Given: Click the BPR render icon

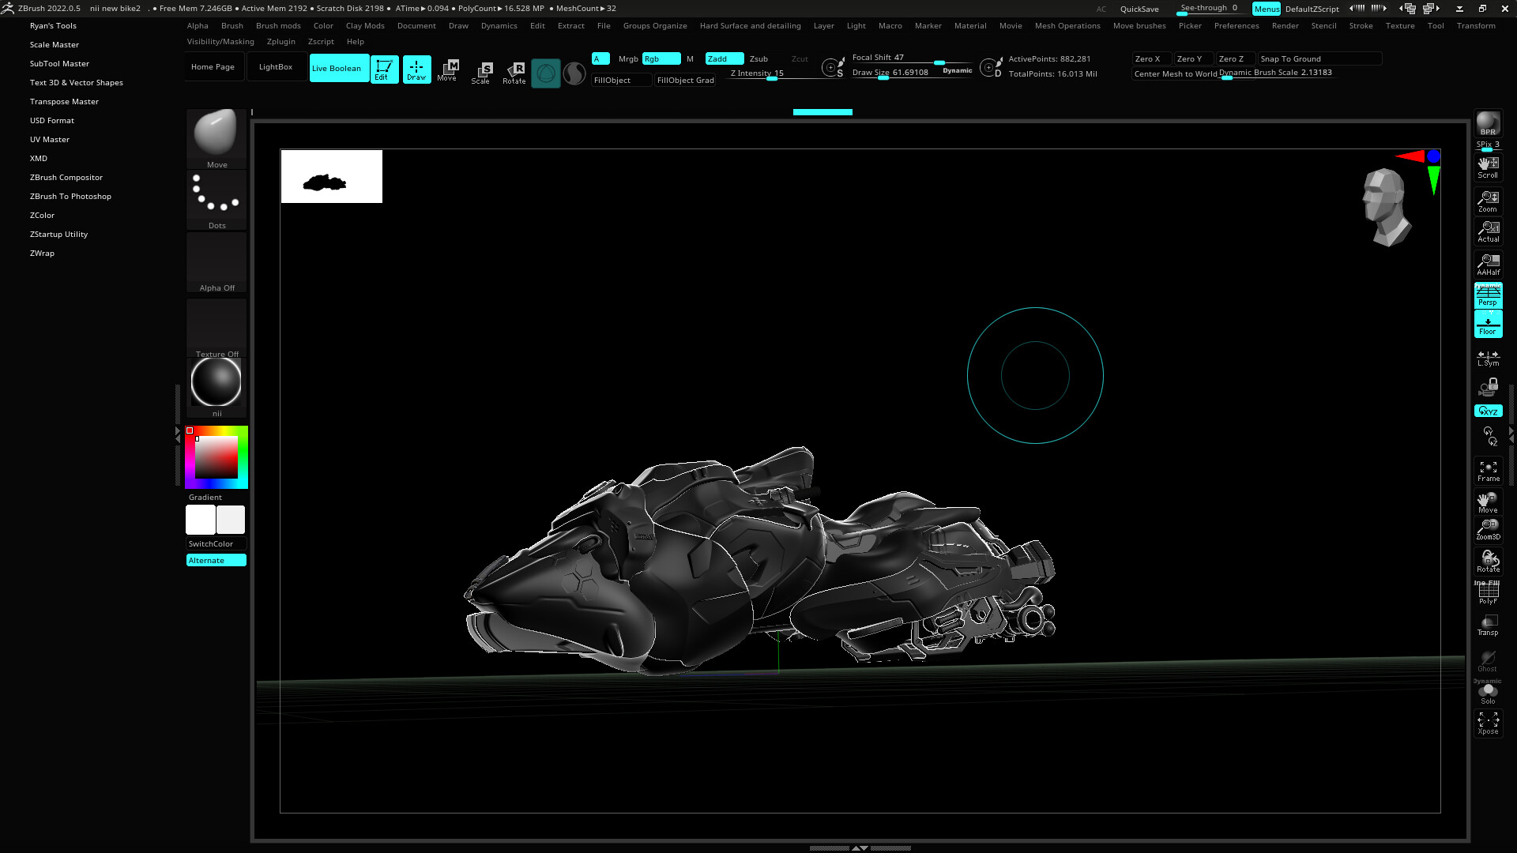Looking at the screenshot, I should pyautogui.click(x=1488, y=123).
